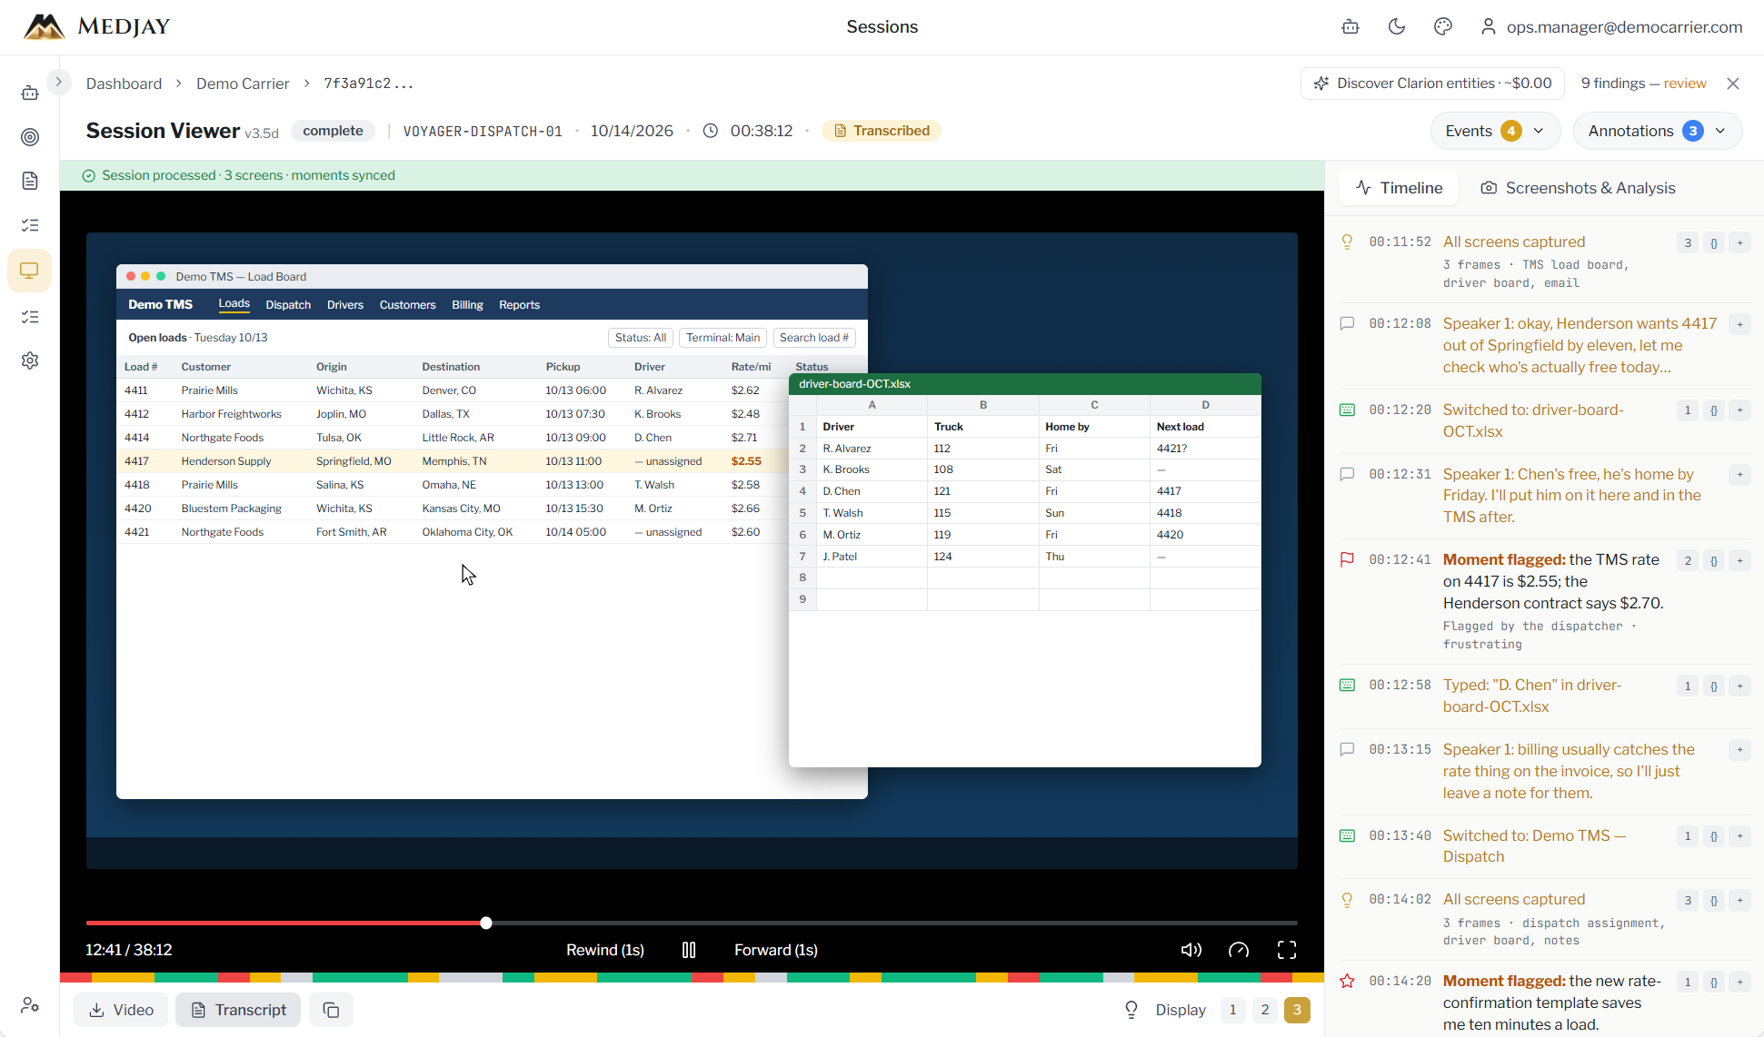Forward the video one second
Viewport: 1764px width, 1037px height.
[776, 950]
